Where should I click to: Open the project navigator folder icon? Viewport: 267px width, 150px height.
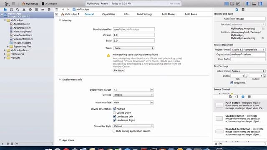tap(5, 10)
